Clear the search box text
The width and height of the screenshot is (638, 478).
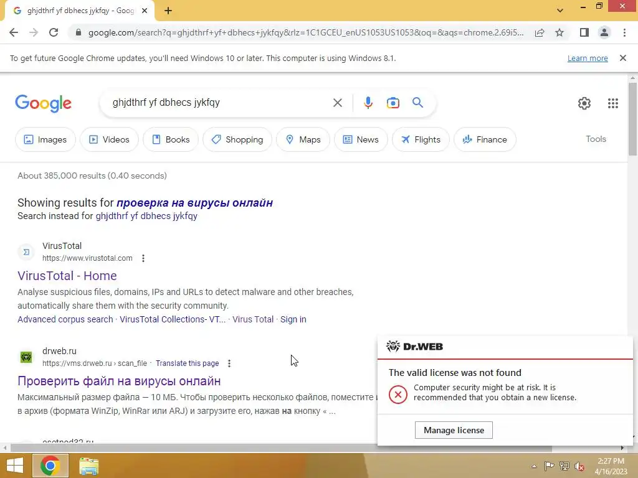pos(337,103)
